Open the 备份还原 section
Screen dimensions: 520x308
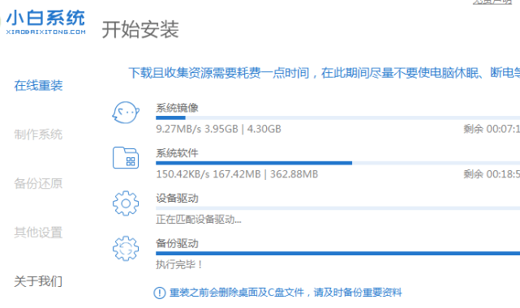(x=38, y=183)
